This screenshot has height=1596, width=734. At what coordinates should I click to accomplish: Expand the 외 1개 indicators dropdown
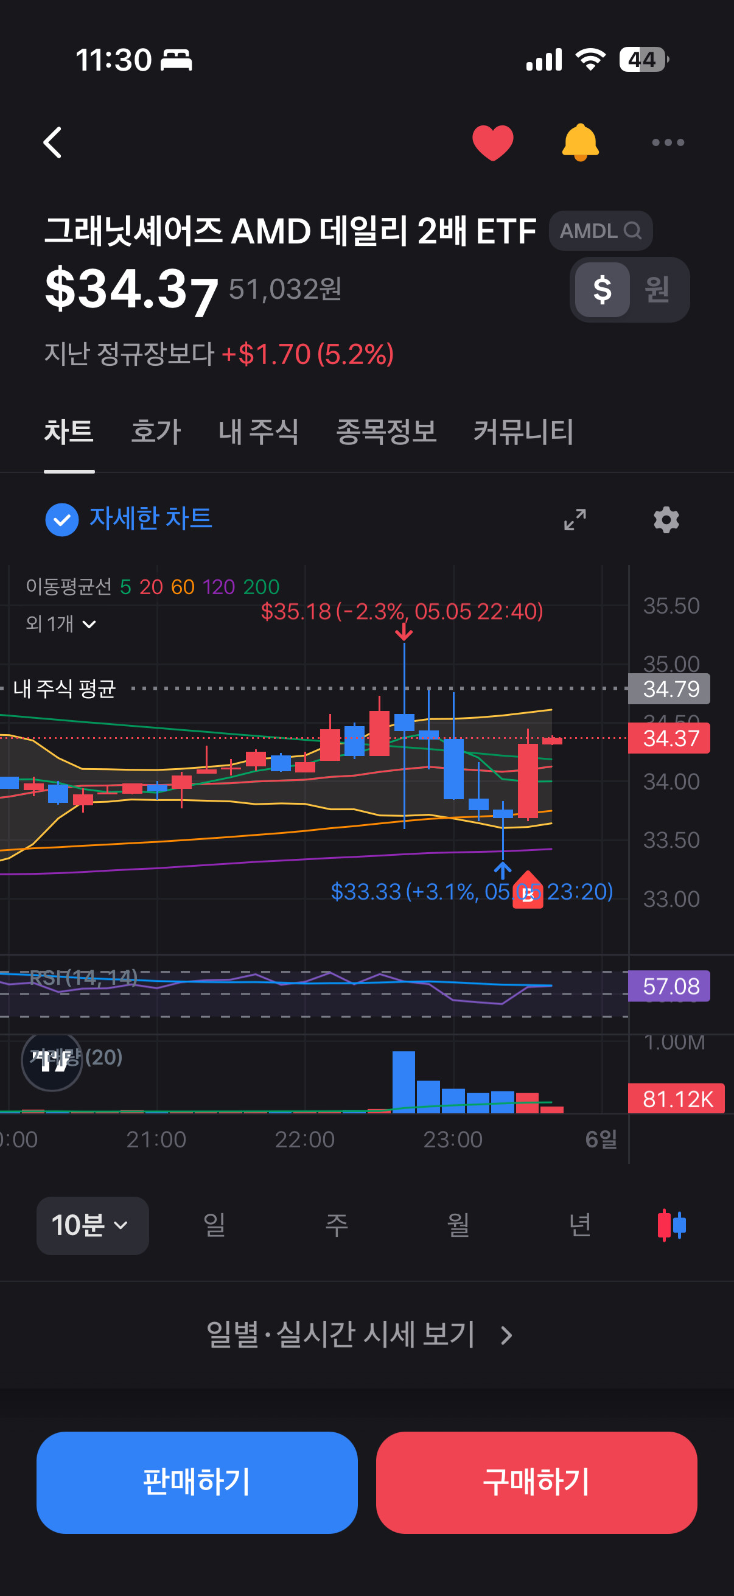pyautogui.click(x=61, y=623)
